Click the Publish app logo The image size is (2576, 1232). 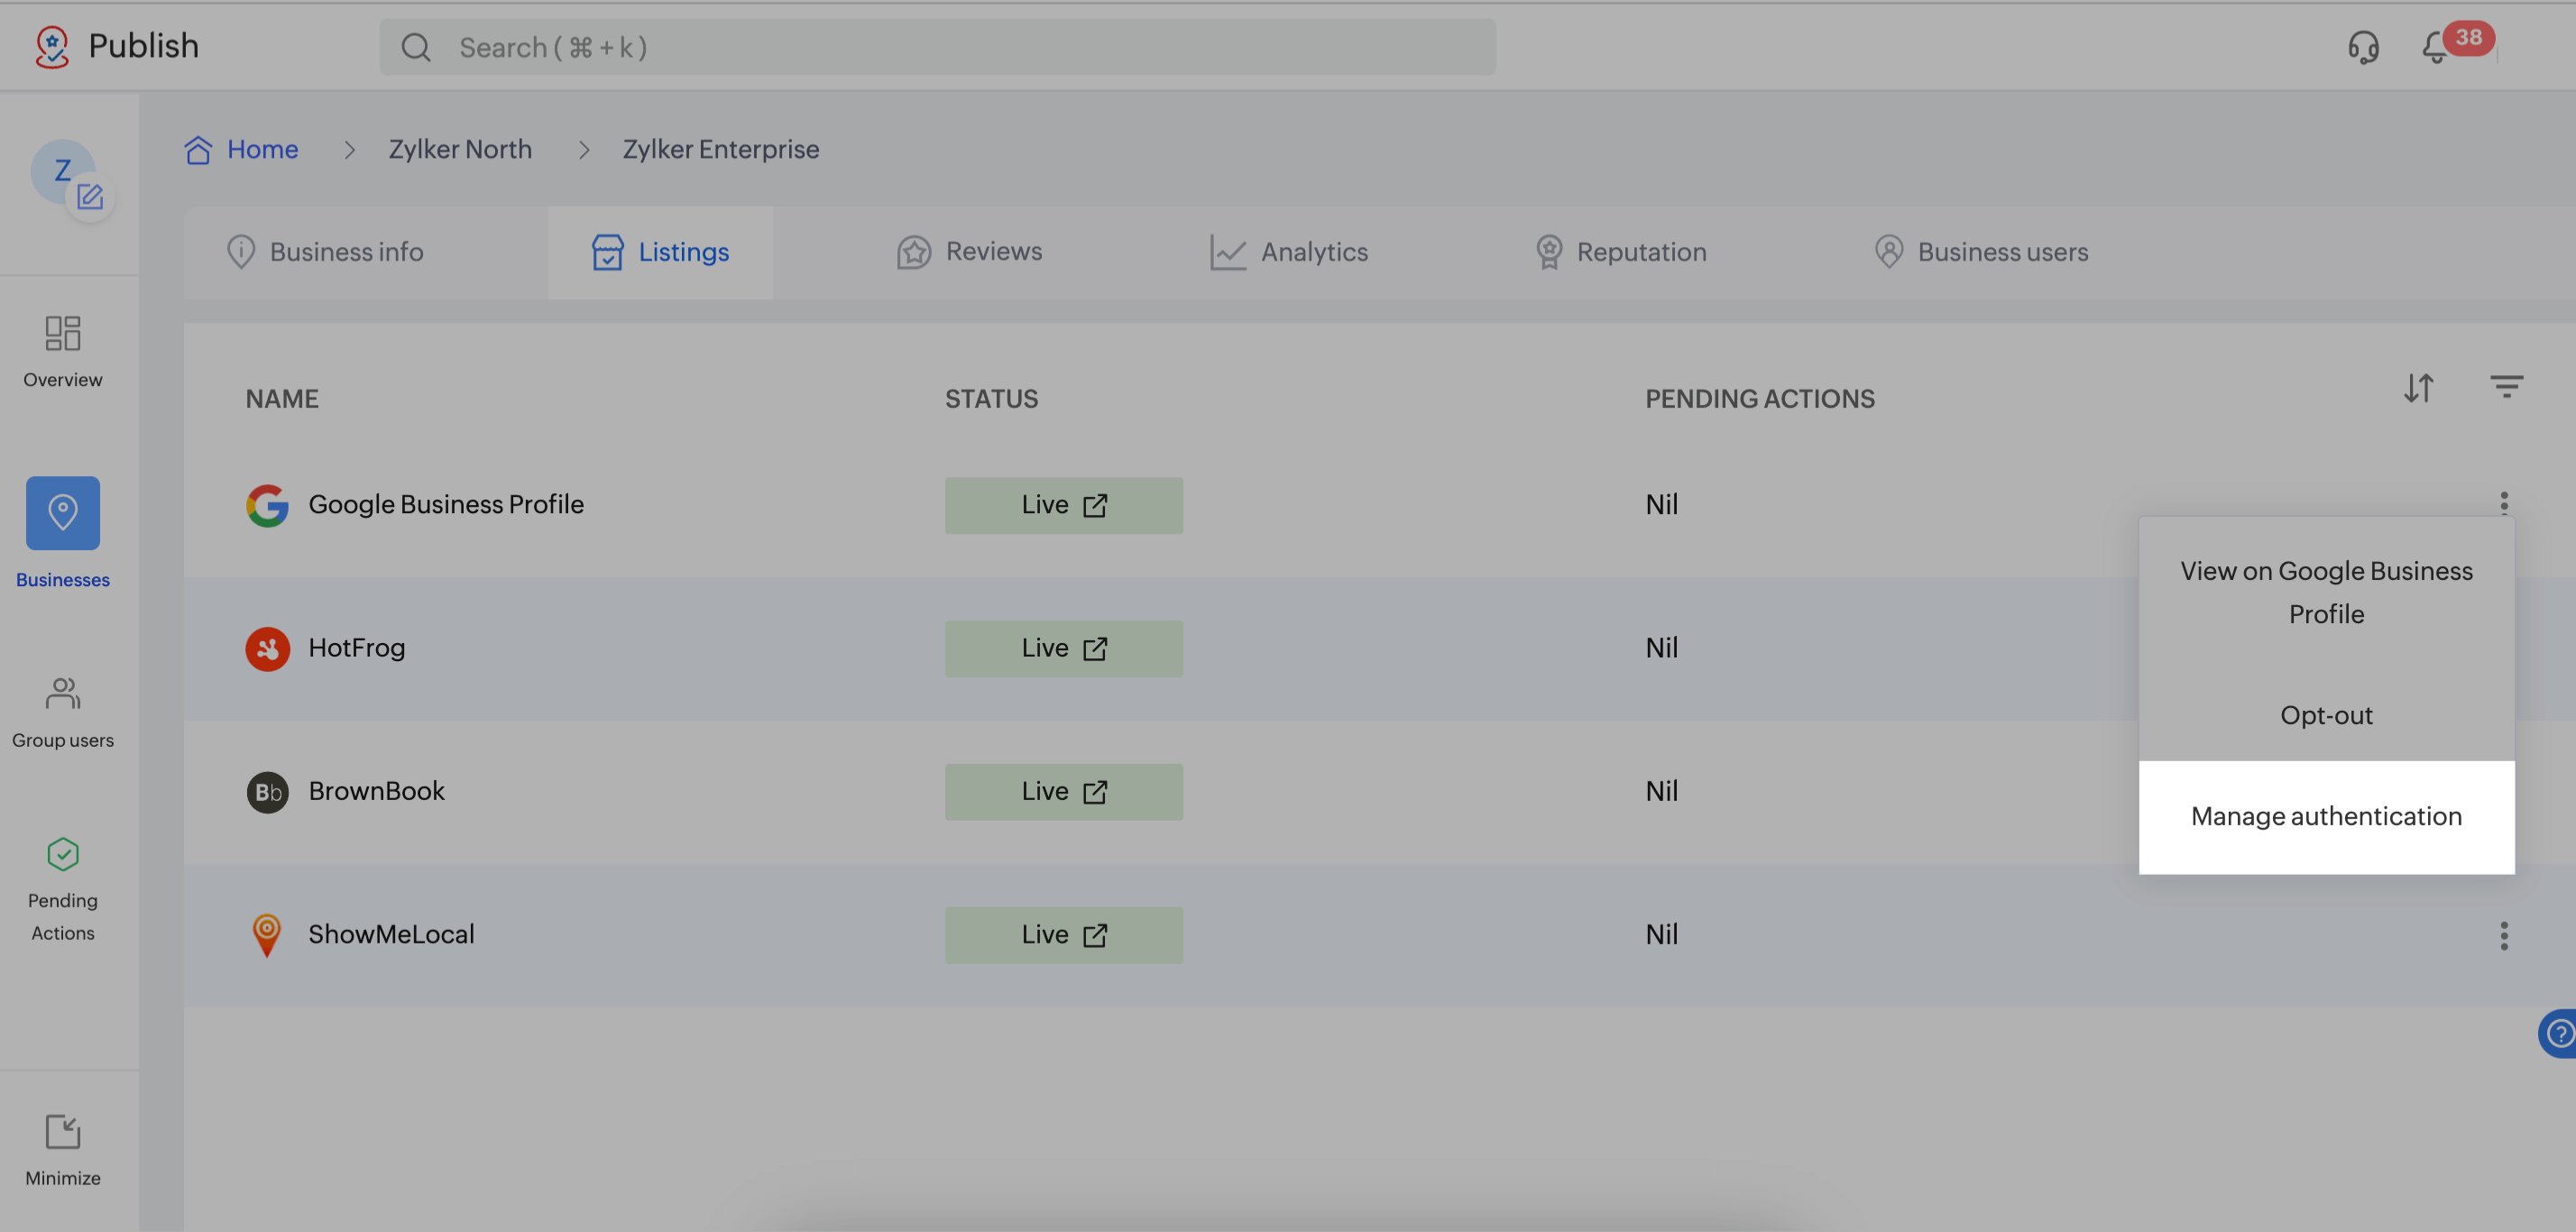pyautogui.click(x=52, y=46)
